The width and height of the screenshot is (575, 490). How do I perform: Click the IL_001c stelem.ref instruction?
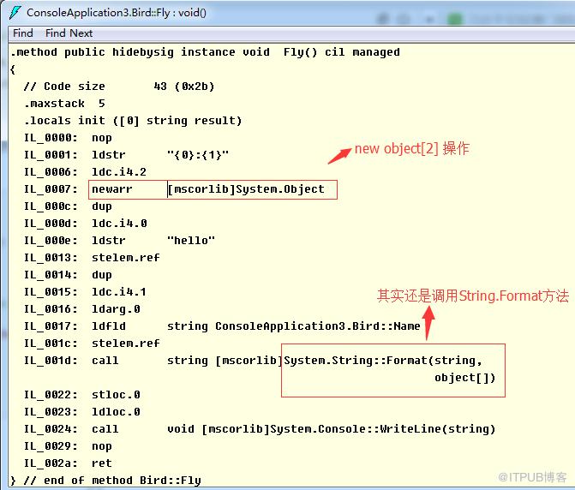coord(92,344)
